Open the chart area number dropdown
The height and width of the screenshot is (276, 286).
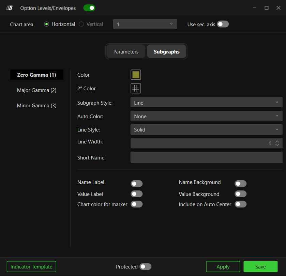click(145, 24)
